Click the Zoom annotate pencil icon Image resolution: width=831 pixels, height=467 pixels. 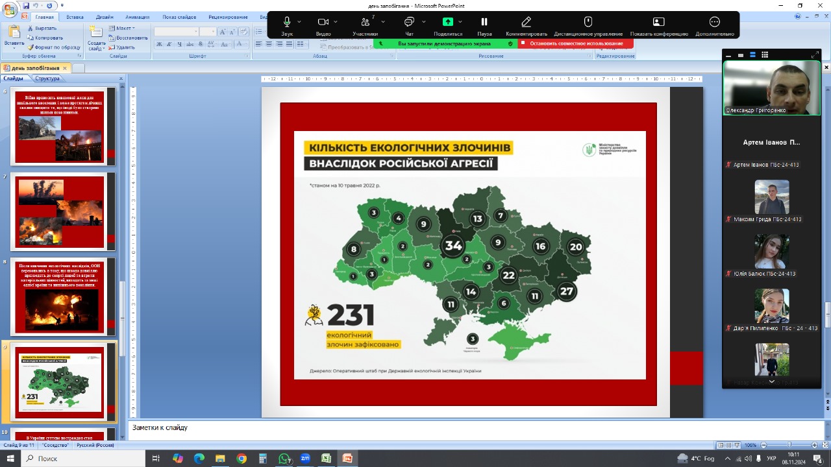527,22
